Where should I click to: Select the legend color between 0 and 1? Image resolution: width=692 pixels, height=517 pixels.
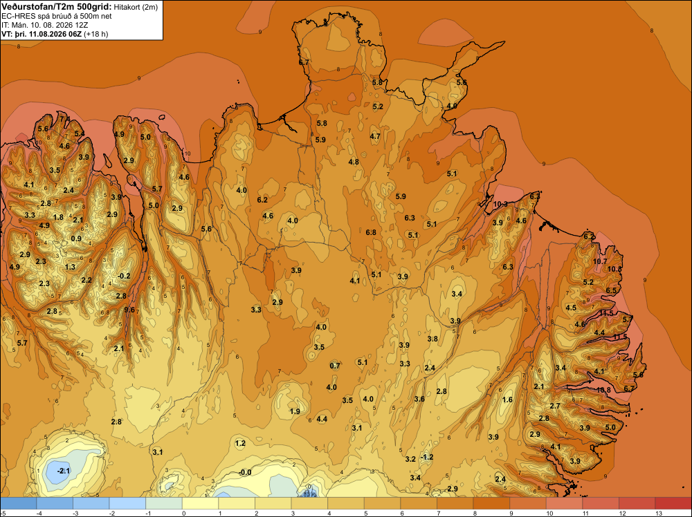tap(201, 503)
